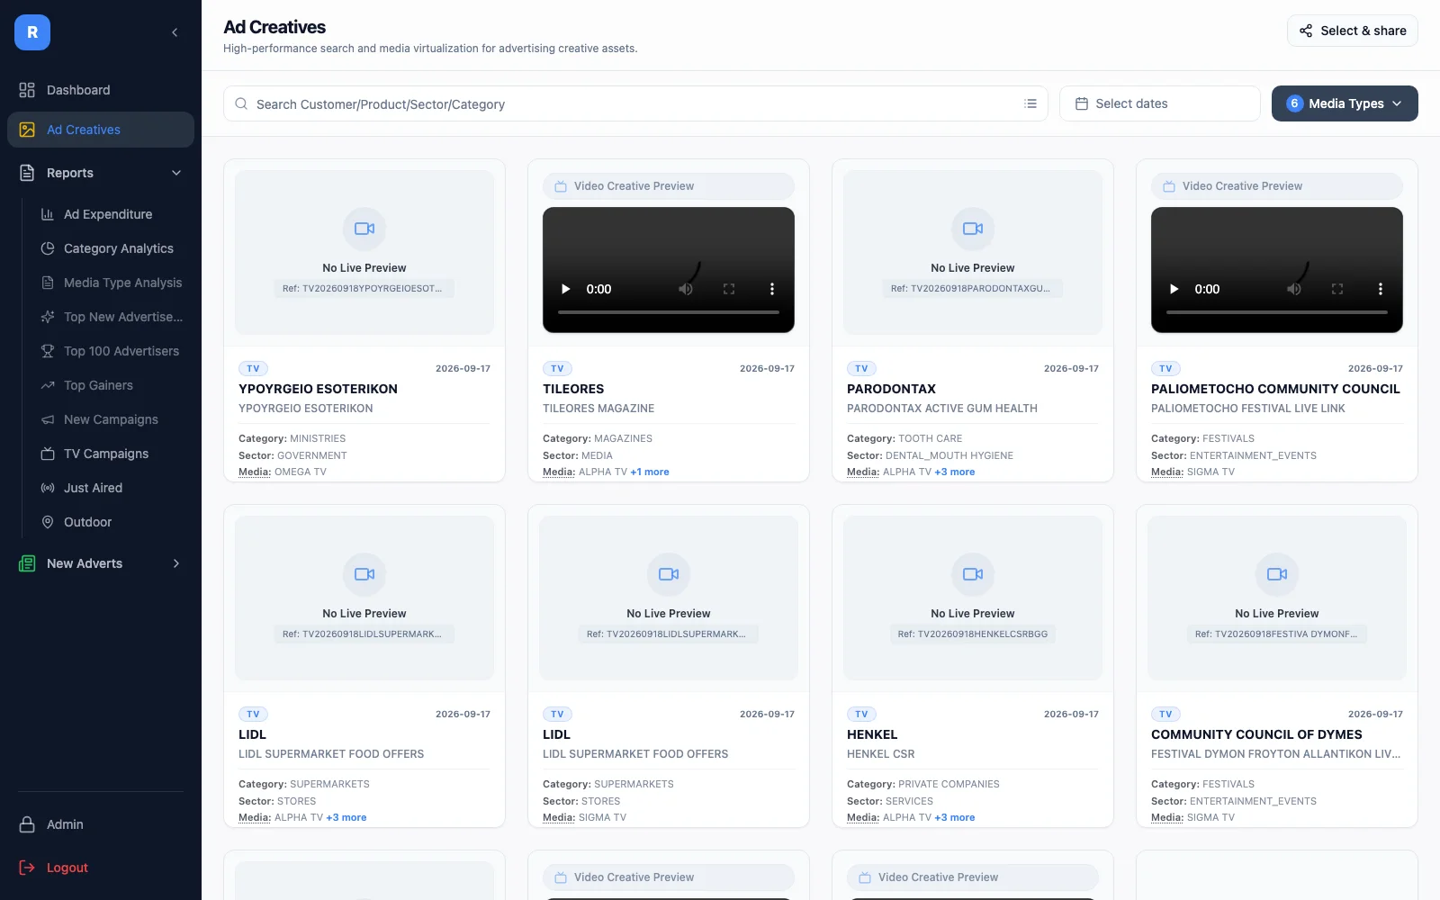
Task: Expand the New Adverts menu
Action: [101, 563]
